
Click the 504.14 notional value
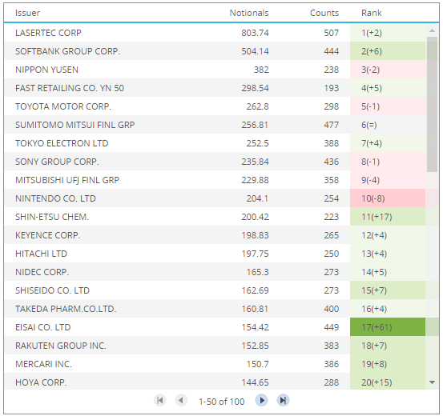tap(255, 51)
